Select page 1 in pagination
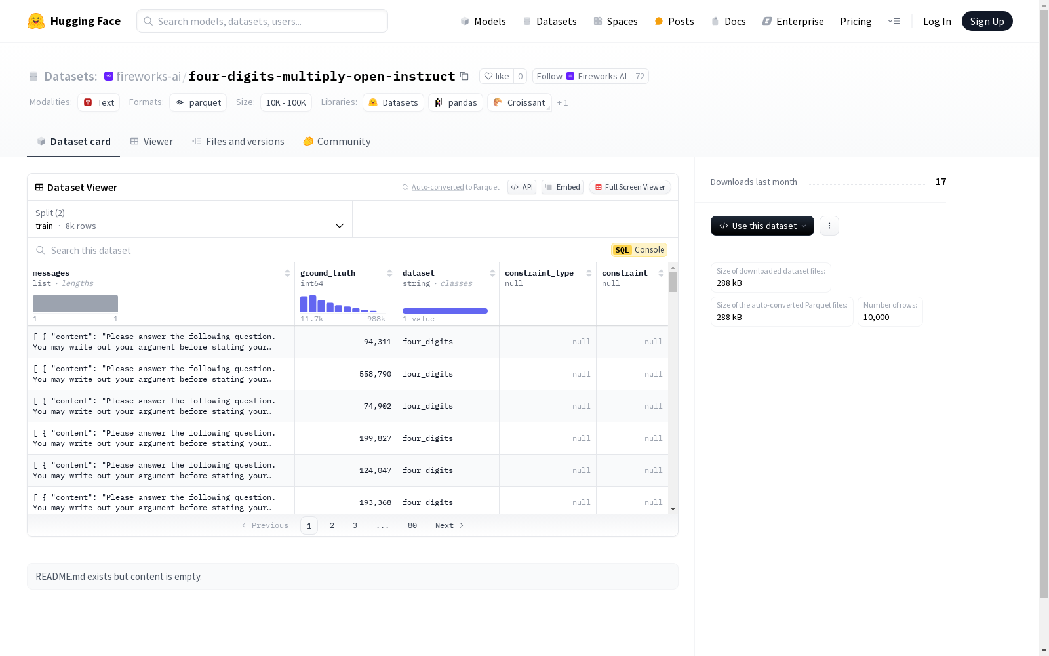The height and width of the screenshot is (656, 1049). (309, 525)
